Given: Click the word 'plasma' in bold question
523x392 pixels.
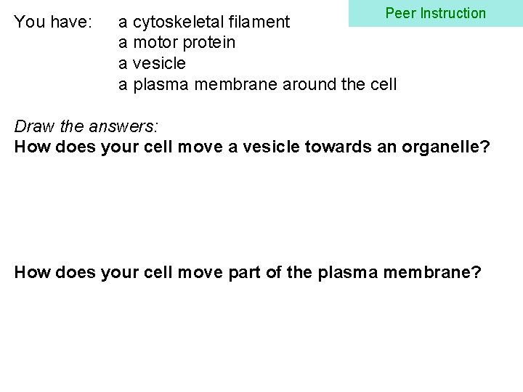Looking at the screenshot, I should (x=348, y=274).
